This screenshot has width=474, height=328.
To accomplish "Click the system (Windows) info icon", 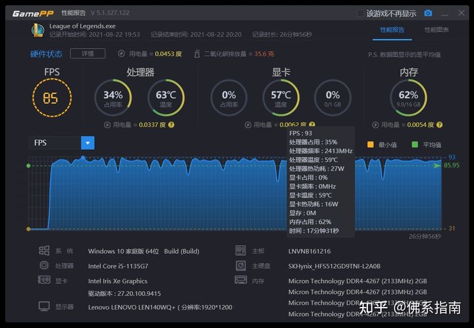I will click(44, 250).
